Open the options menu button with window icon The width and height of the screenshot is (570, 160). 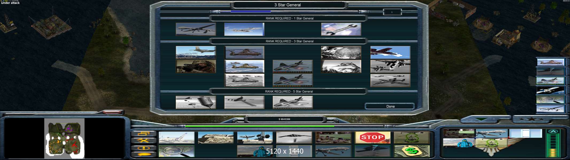pyautogui.click(x=143, y=134)
